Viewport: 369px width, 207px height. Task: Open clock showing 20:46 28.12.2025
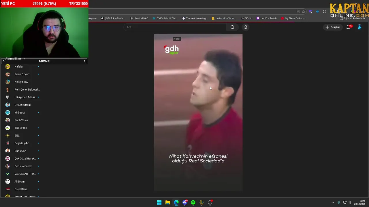[x=360, y=202]
